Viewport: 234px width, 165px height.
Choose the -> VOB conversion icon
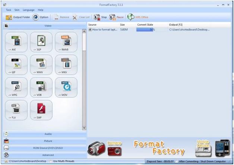[41, 88]
